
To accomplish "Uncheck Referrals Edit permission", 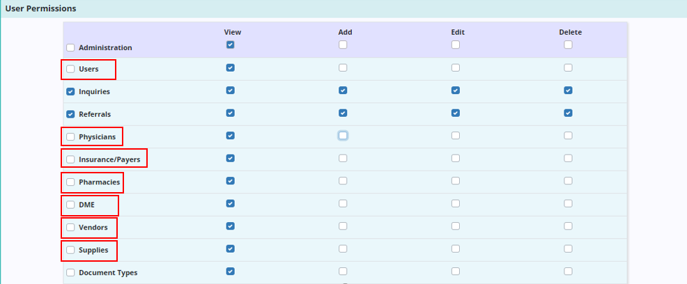I will pos(455,113).
